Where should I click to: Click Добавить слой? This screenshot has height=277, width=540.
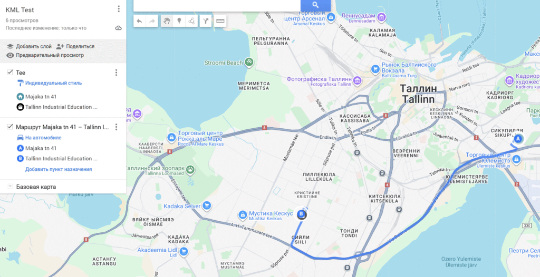pos(30,46)
